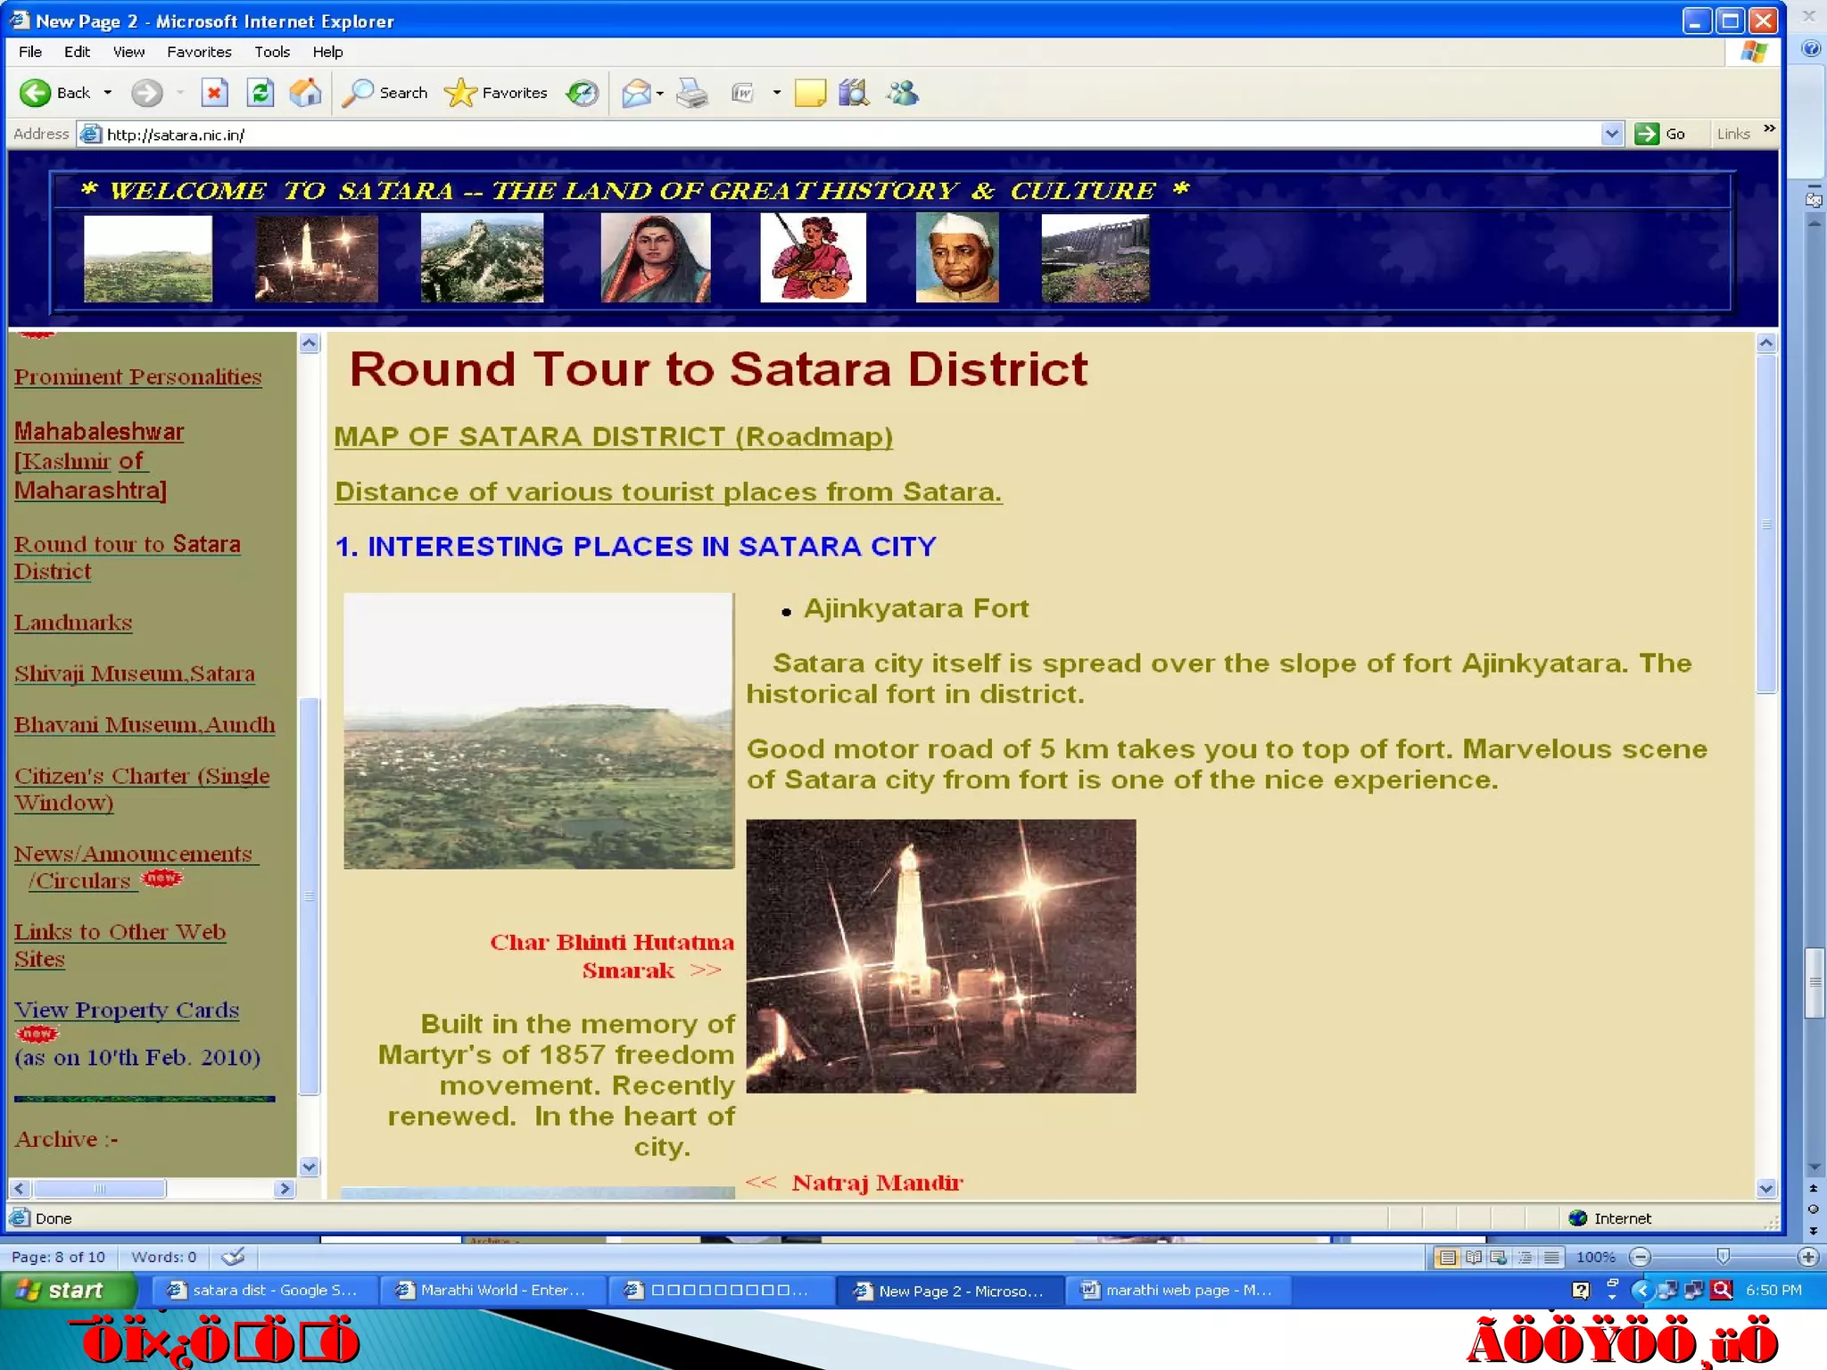
Task: Open the Favorites menu
Action: [x=199, y=52]
